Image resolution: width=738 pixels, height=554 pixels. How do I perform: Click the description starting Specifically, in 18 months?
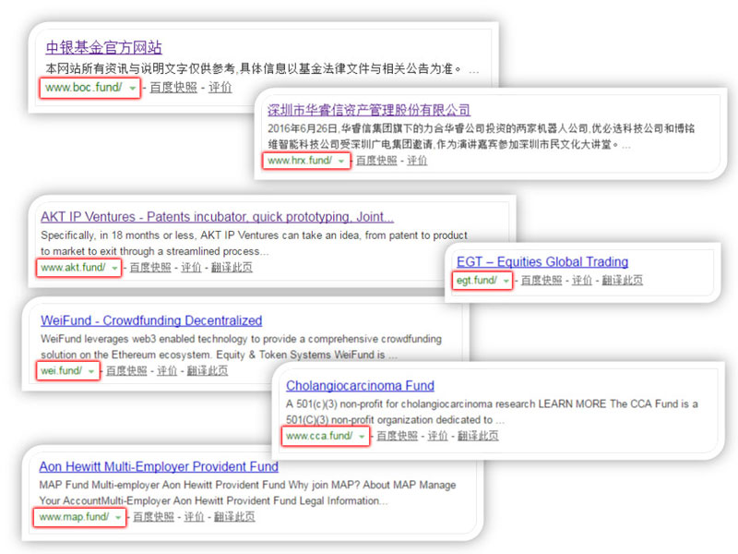click(x=255, y=243)
